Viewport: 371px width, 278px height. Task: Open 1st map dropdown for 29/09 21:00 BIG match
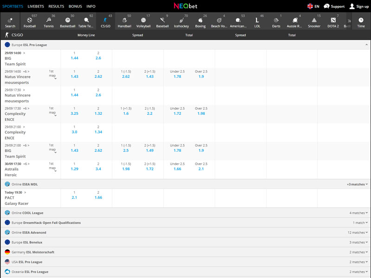pyautogui.click(x=52, y=148)
